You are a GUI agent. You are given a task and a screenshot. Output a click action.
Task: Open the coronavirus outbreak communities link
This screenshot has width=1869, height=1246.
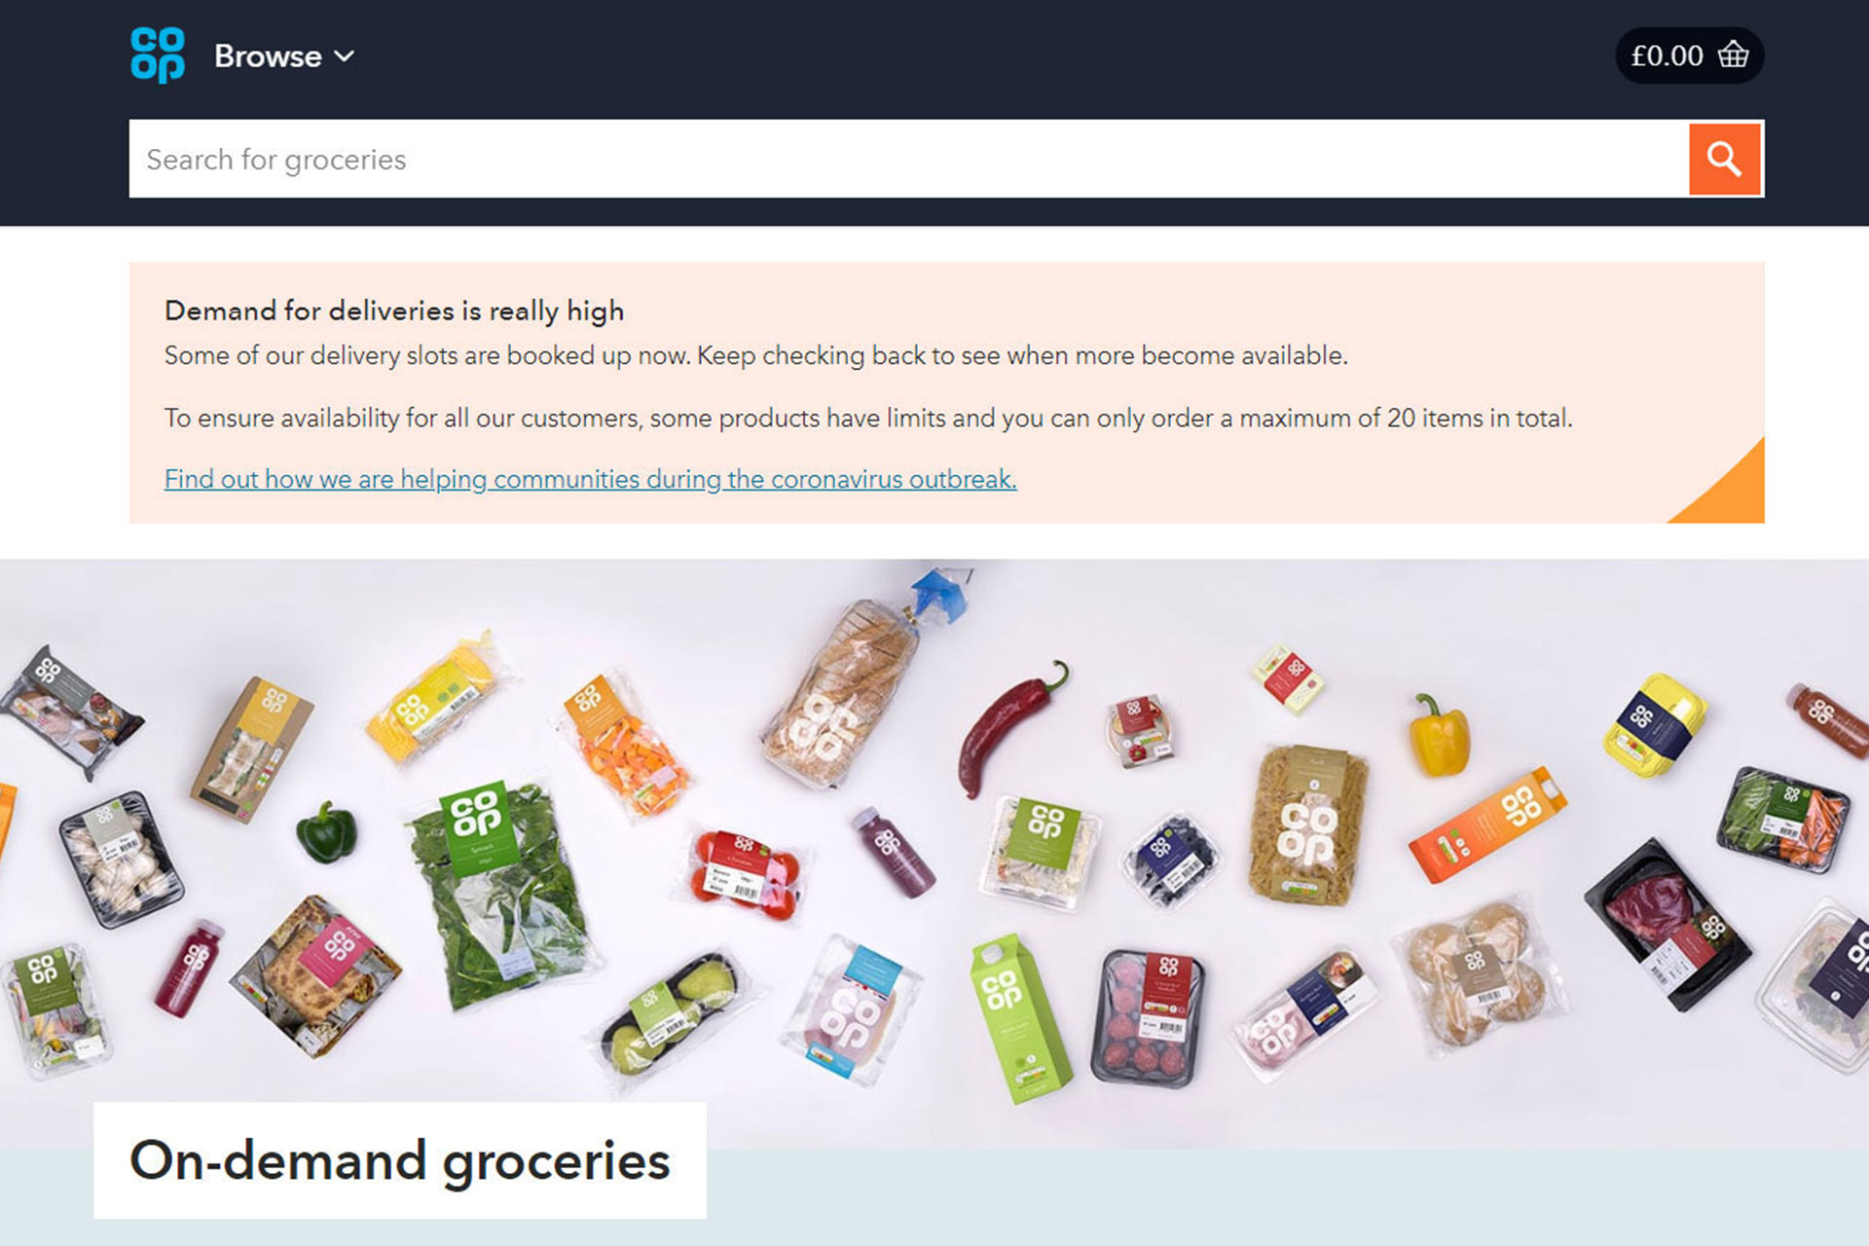click(x=590, y=479)
